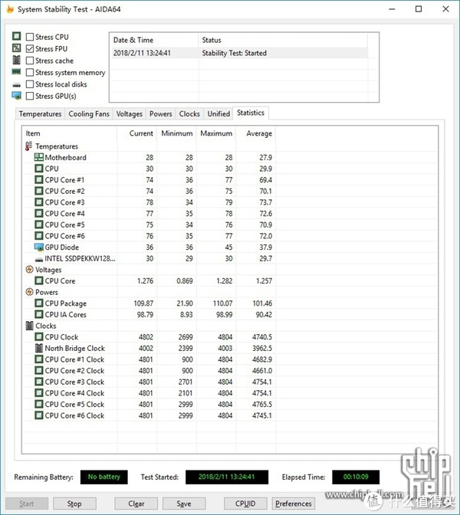
Task: Click the Stop button
Action: (74, 504)
